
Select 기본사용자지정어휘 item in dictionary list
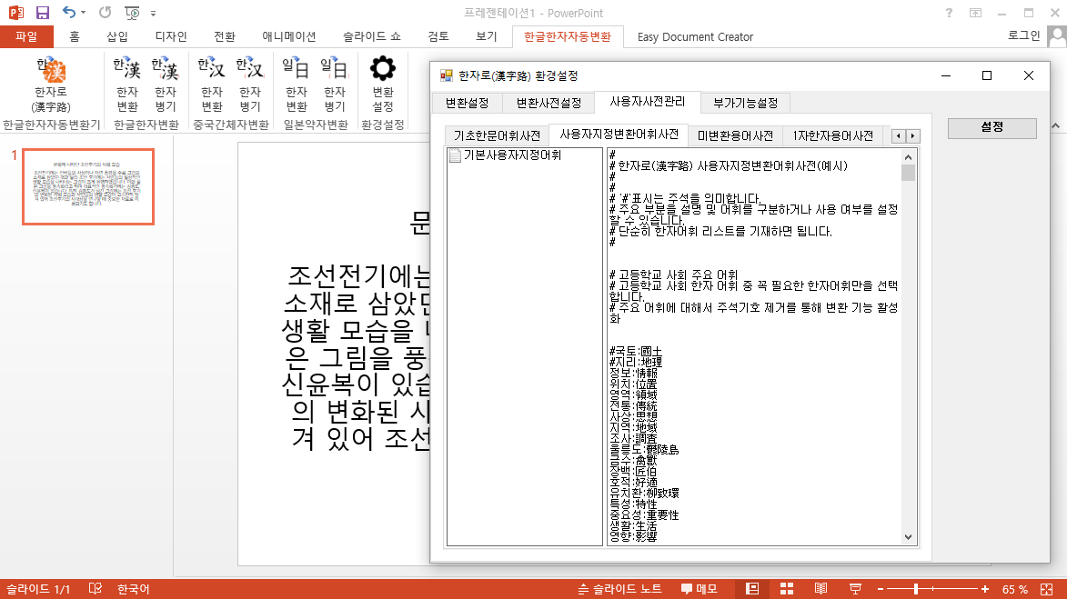[511, 155]
